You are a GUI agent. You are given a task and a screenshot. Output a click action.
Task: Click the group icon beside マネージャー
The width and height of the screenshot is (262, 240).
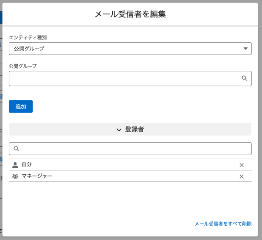tap(15, 176)
